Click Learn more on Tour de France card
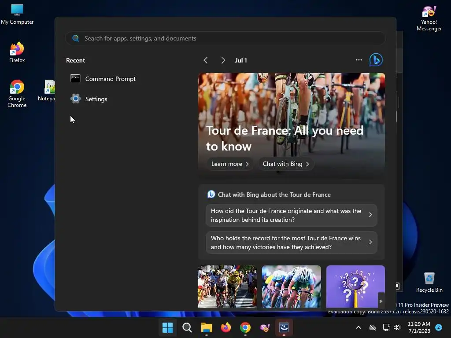The width and height of the screenshot is (451, 338). (230, 164)
